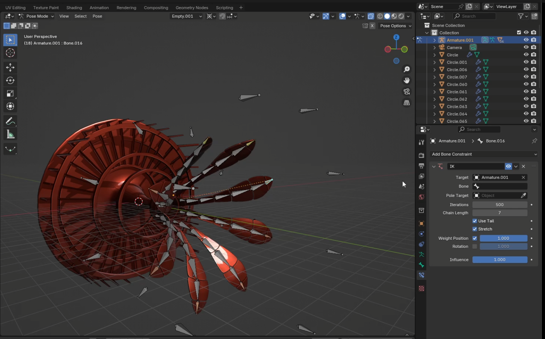This screenshot has width=545, height=339.
Task: Exclude Collection via its checkbox
Action: pos(519,32)
